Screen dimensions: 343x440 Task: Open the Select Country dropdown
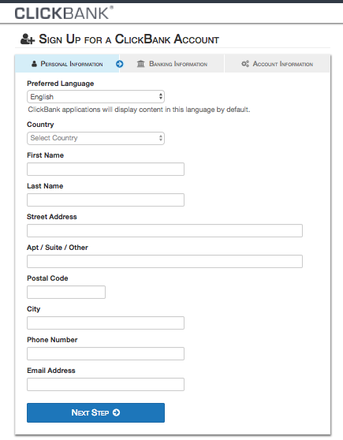(x=95, y=138)
